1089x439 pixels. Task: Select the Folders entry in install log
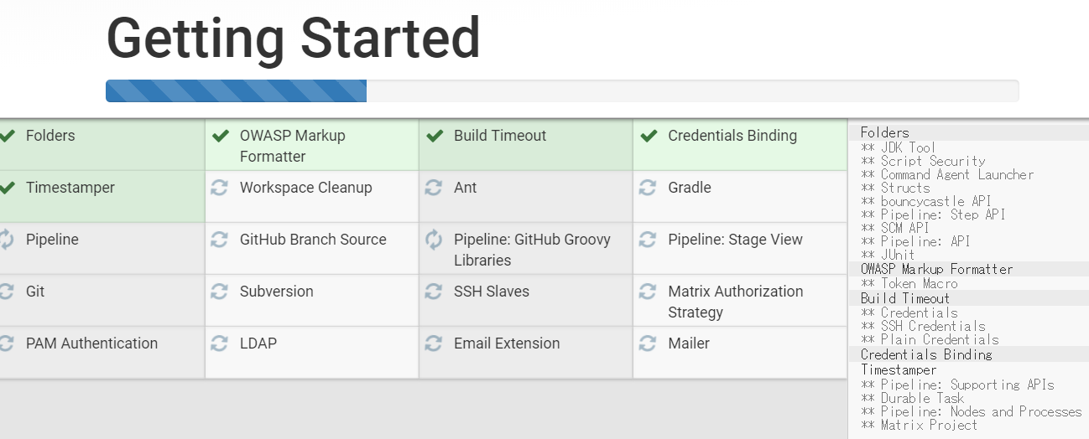[x=884, y=132]
